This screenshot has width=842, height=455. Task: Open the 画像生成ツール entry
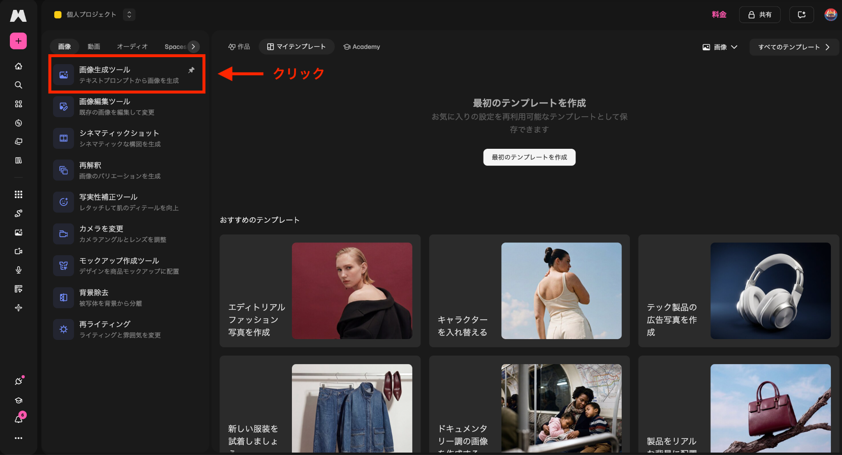[127, 74]
